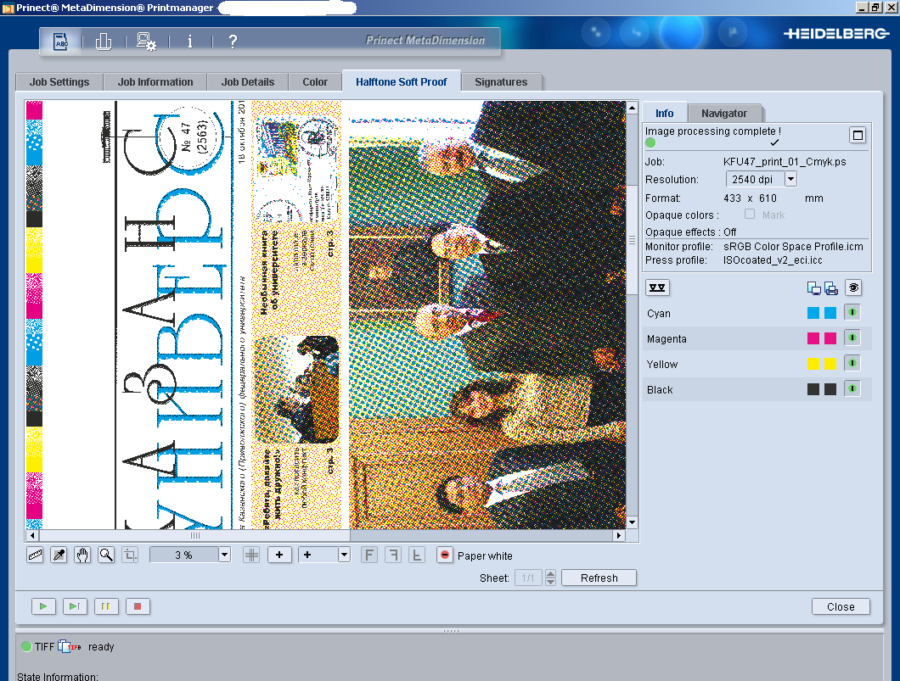Click the Close button
Viewport: 900px width, 681px height.
tap(841, 606)
